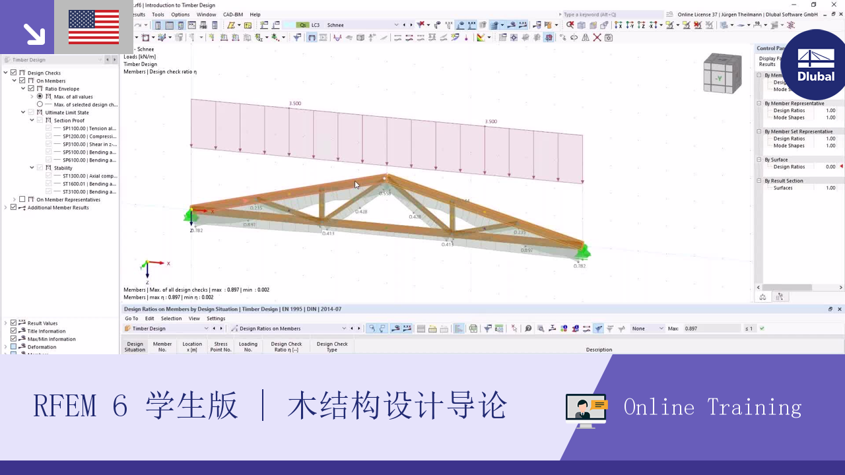Click the balance scale icon in Control Panel footer
This screenshot has height=475, width=845.
pos(762,297)
